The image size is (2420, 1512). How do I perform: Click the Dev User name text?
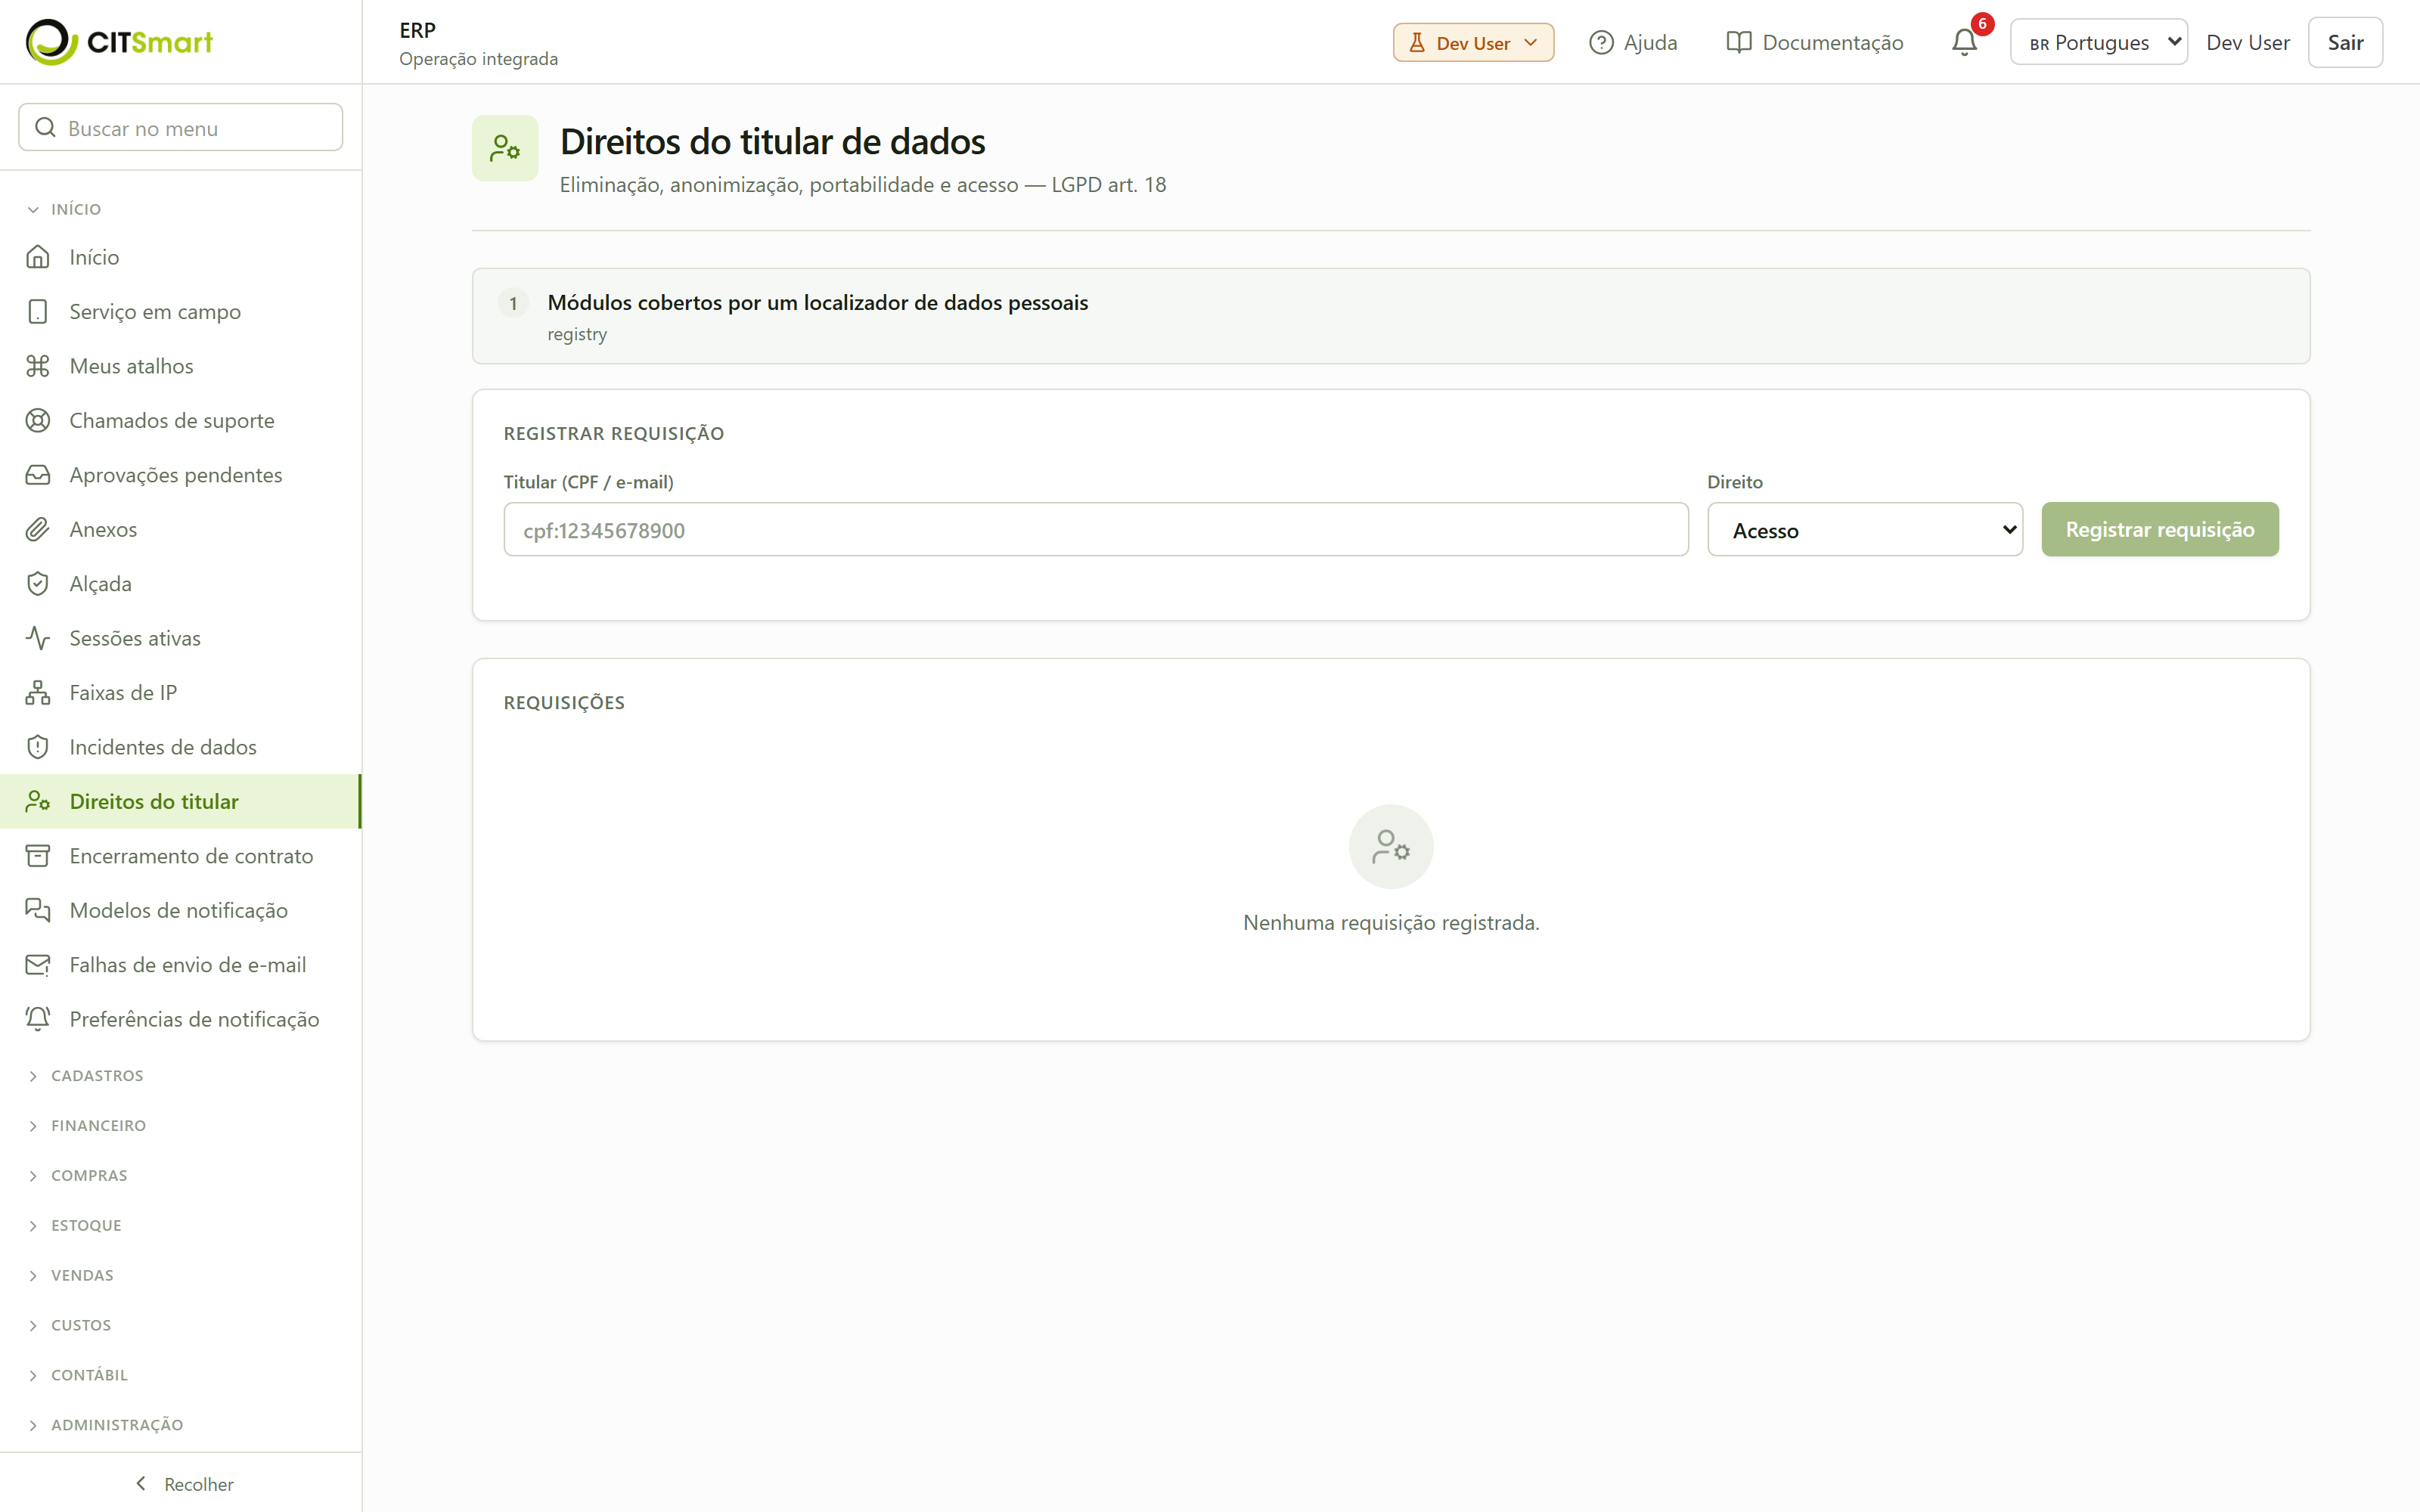click(x=2248, y=42)
